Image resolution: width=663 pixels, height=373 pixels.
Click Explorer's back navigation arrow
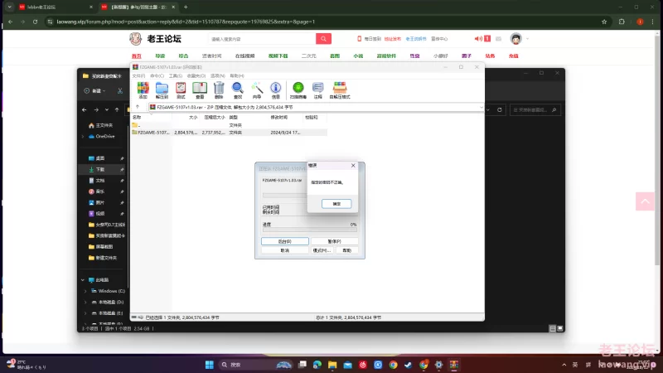pyautogui.click(x=85, y=109)
